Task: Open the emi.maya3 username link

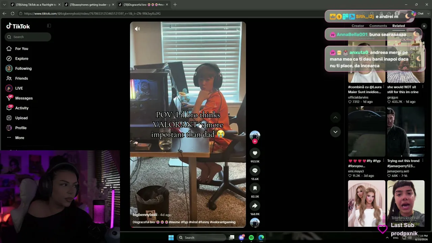Action: (356, 171)
